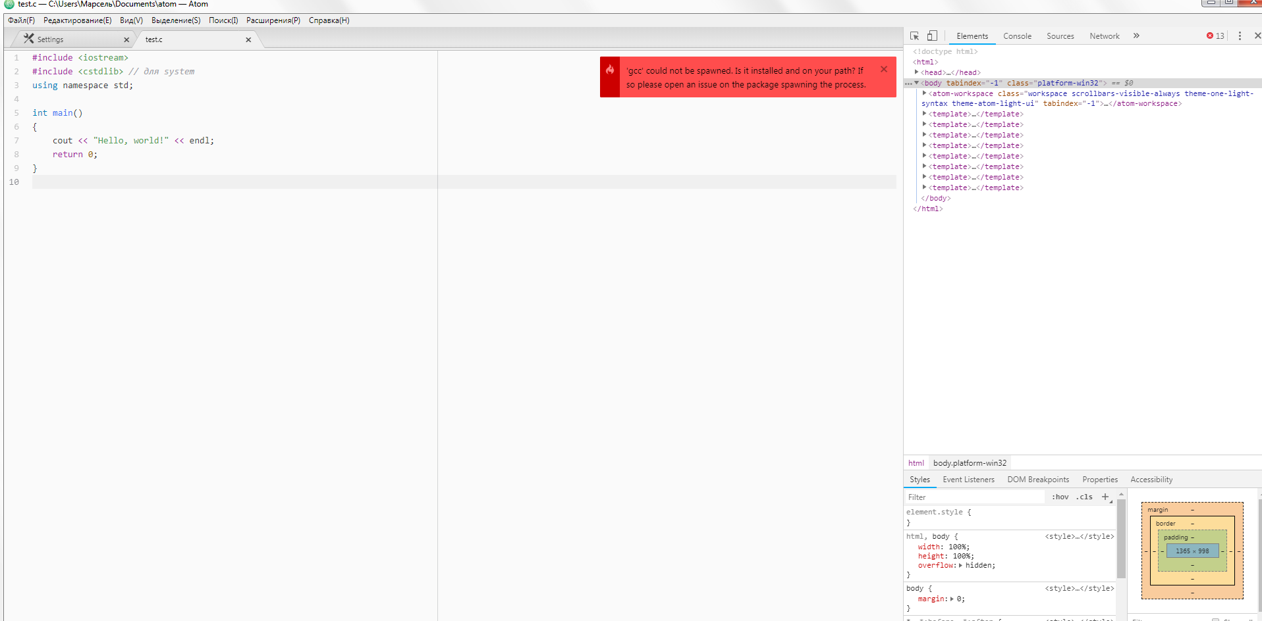
Task: Click the Settings tab tools icon
Action: (x=28, y=39)
